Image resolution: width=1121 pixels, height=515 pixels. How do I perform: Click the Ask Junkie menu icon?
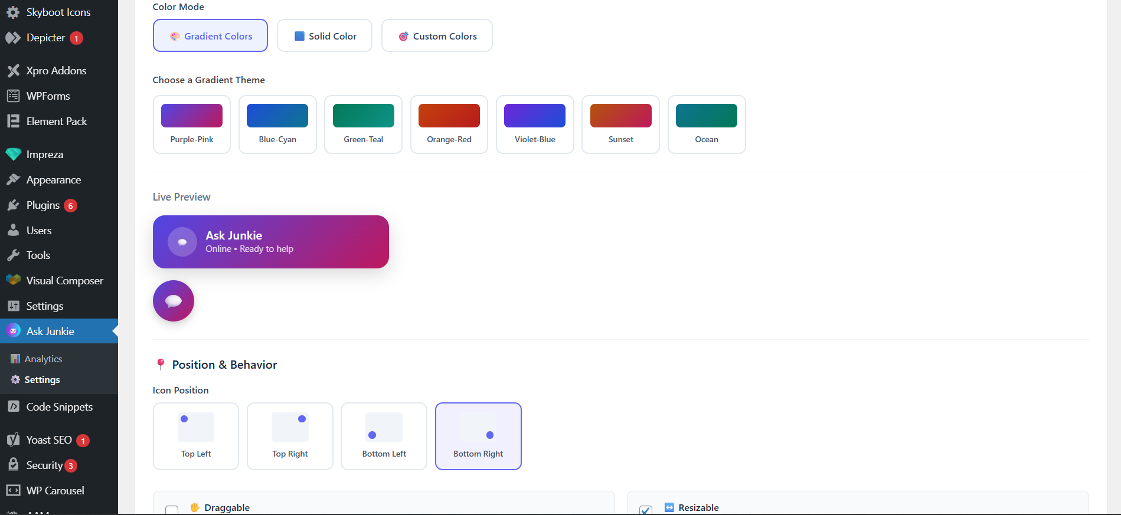click(13, 332)
